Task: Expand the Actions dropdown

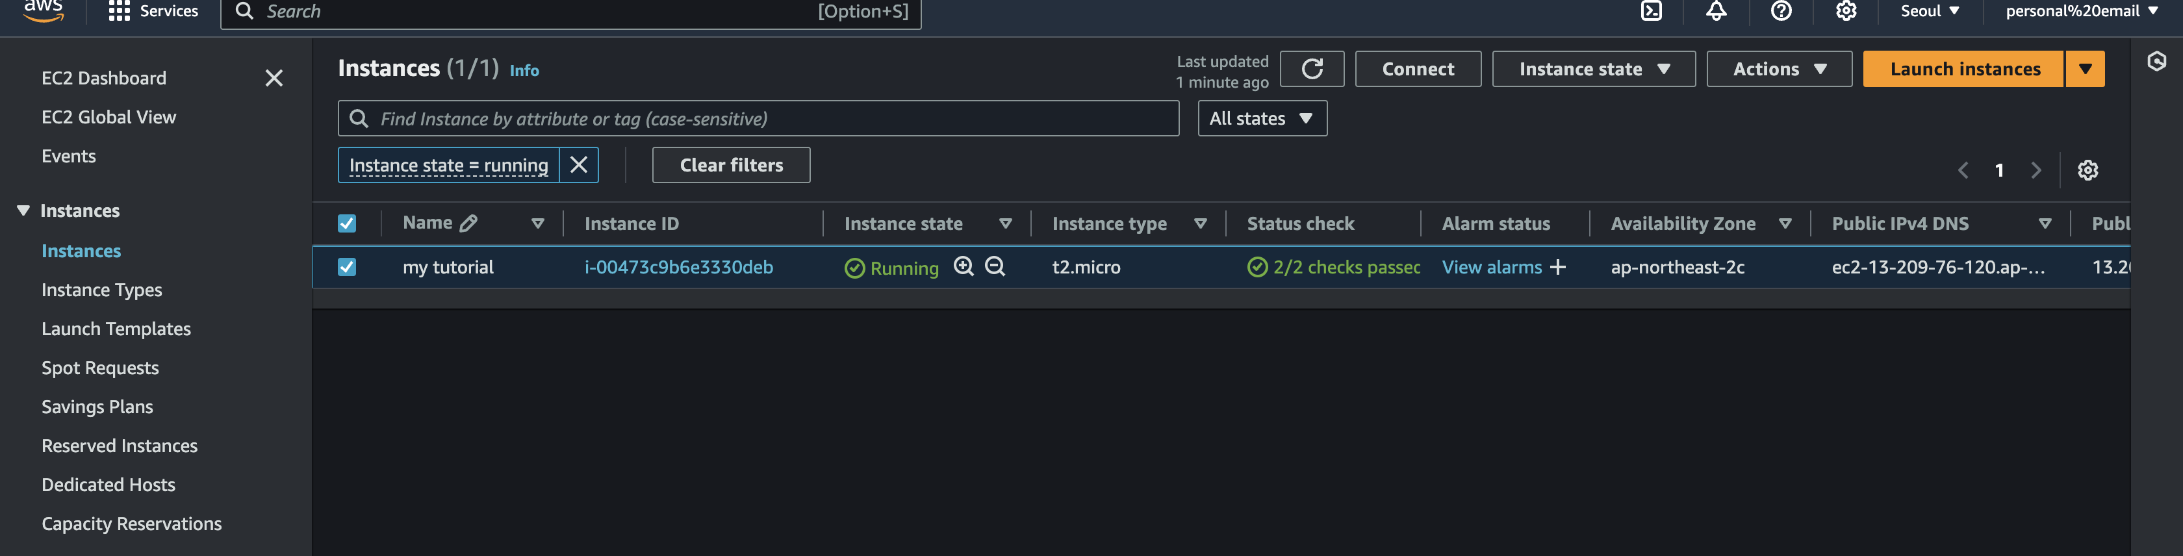Action: click(x=1779, y=69)
